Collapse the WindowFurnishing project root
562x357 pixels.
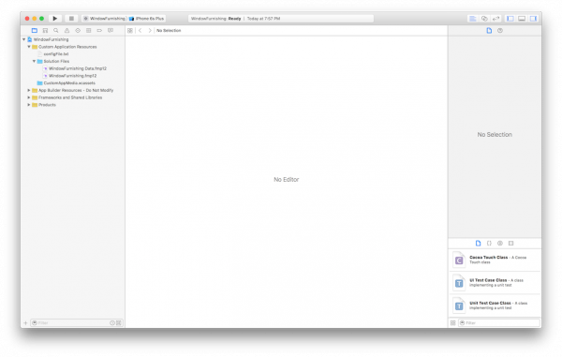pos(24,39)
